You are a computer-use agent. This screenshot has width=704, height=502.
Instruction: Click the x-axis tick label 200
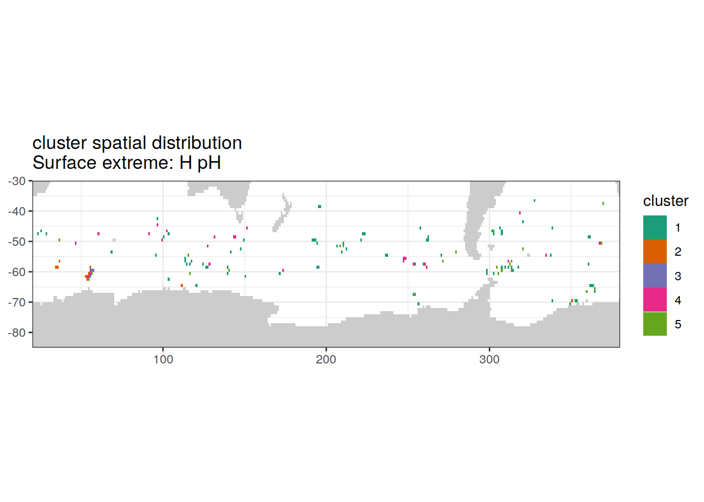[326, 359]
